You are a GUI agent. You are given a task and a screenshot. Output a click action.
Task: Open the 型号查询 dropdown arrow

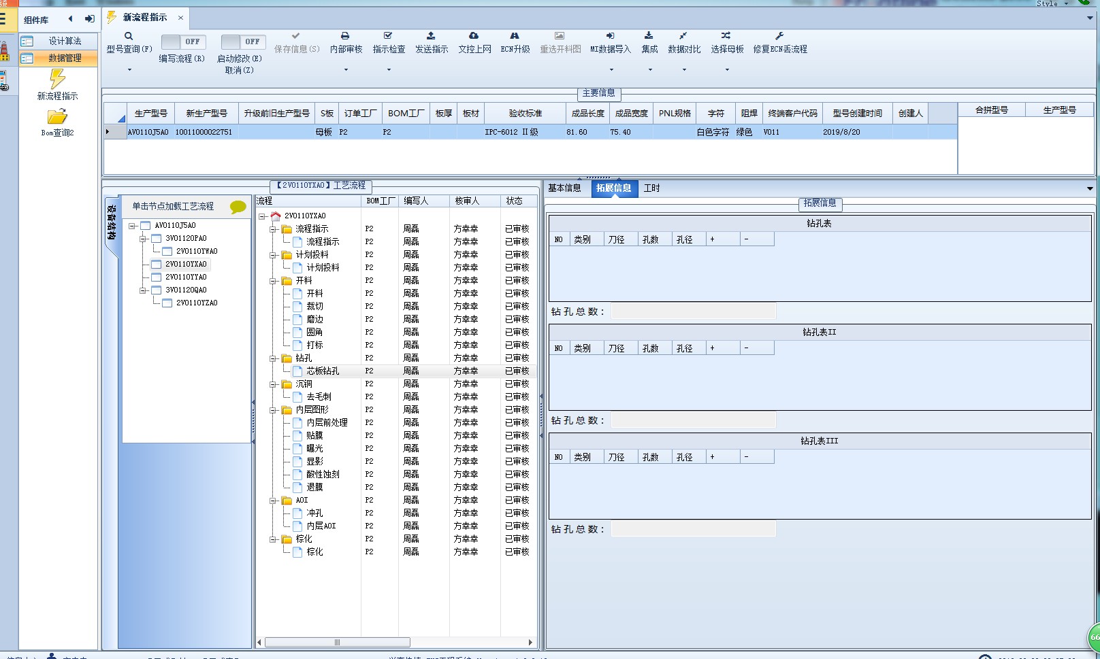coord(129,69)
